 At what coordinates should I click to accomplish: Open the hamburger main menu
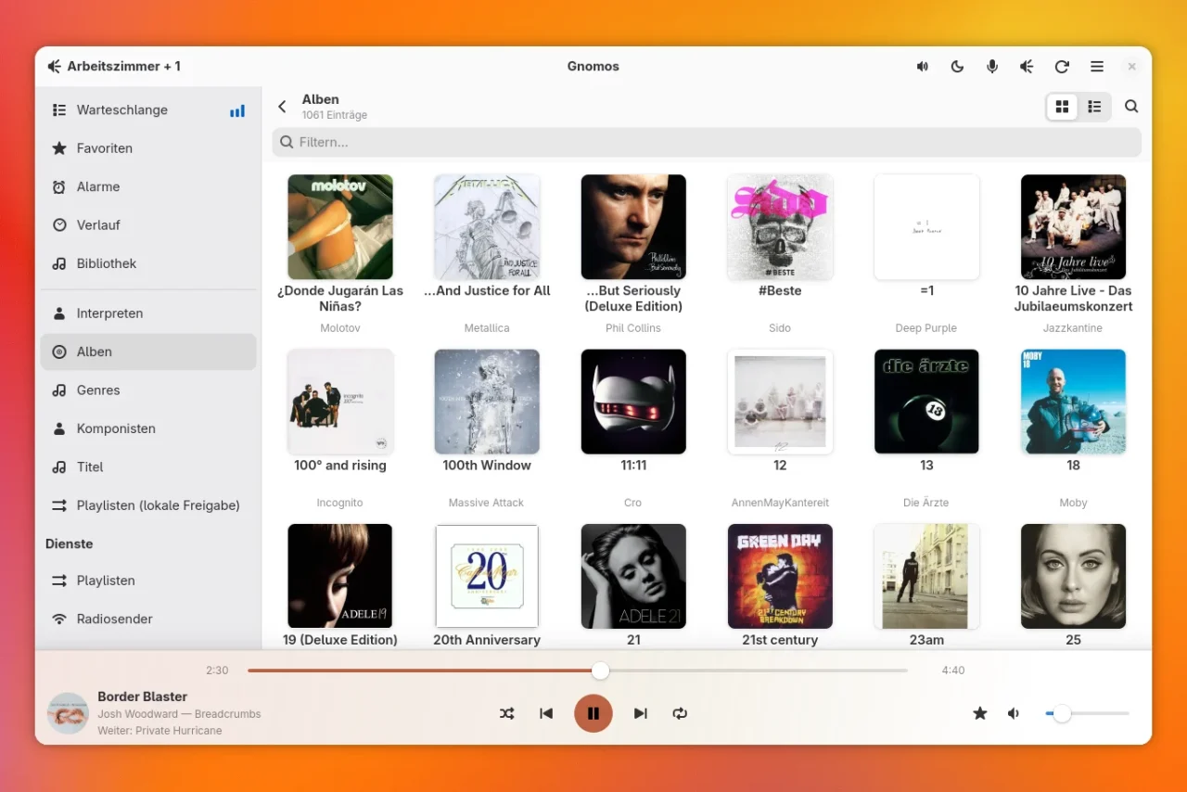1097,67
